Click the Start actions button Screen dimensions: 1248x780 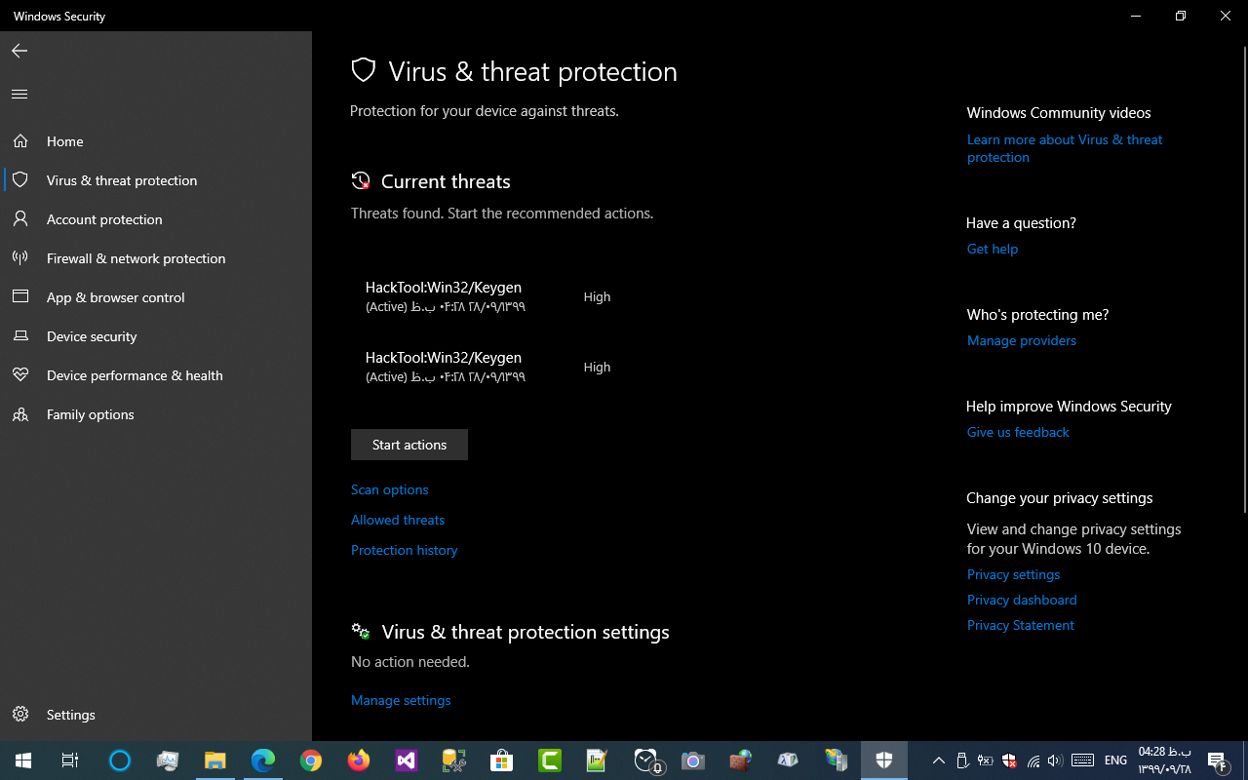[x=409, y=445]
